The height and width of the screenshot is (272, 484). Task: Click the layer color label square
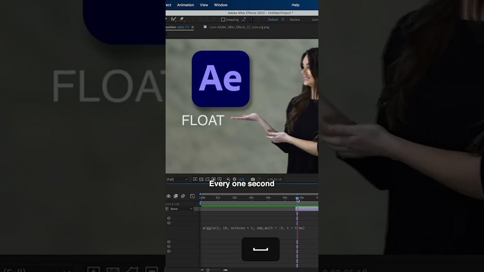205,27
